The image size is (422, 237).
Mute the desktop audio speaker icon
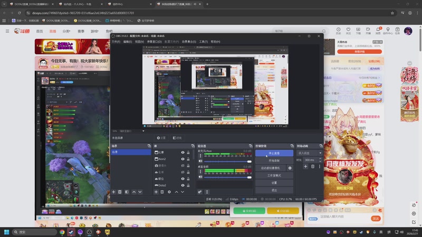click(x=200, y=177)
